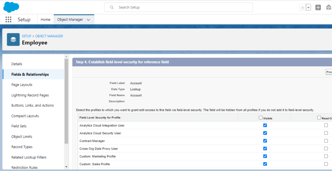Image resolution: width=332 pixels, height=171 pixels.
Task: Click the search magnifier icon
Action: click(112, 7)
